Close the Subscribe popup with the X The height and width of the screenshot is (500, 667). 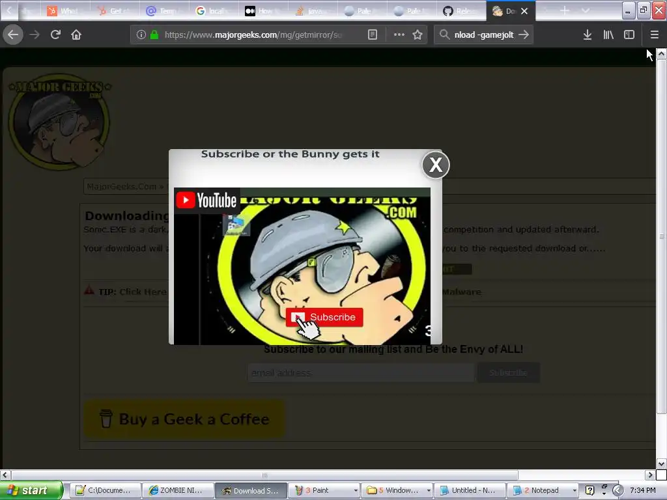pos(436,165)
